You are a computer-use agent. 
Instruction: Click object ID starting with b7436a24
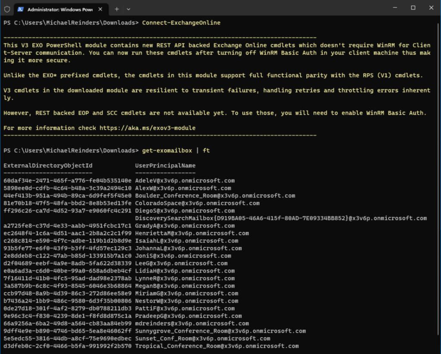click(68, 301)
